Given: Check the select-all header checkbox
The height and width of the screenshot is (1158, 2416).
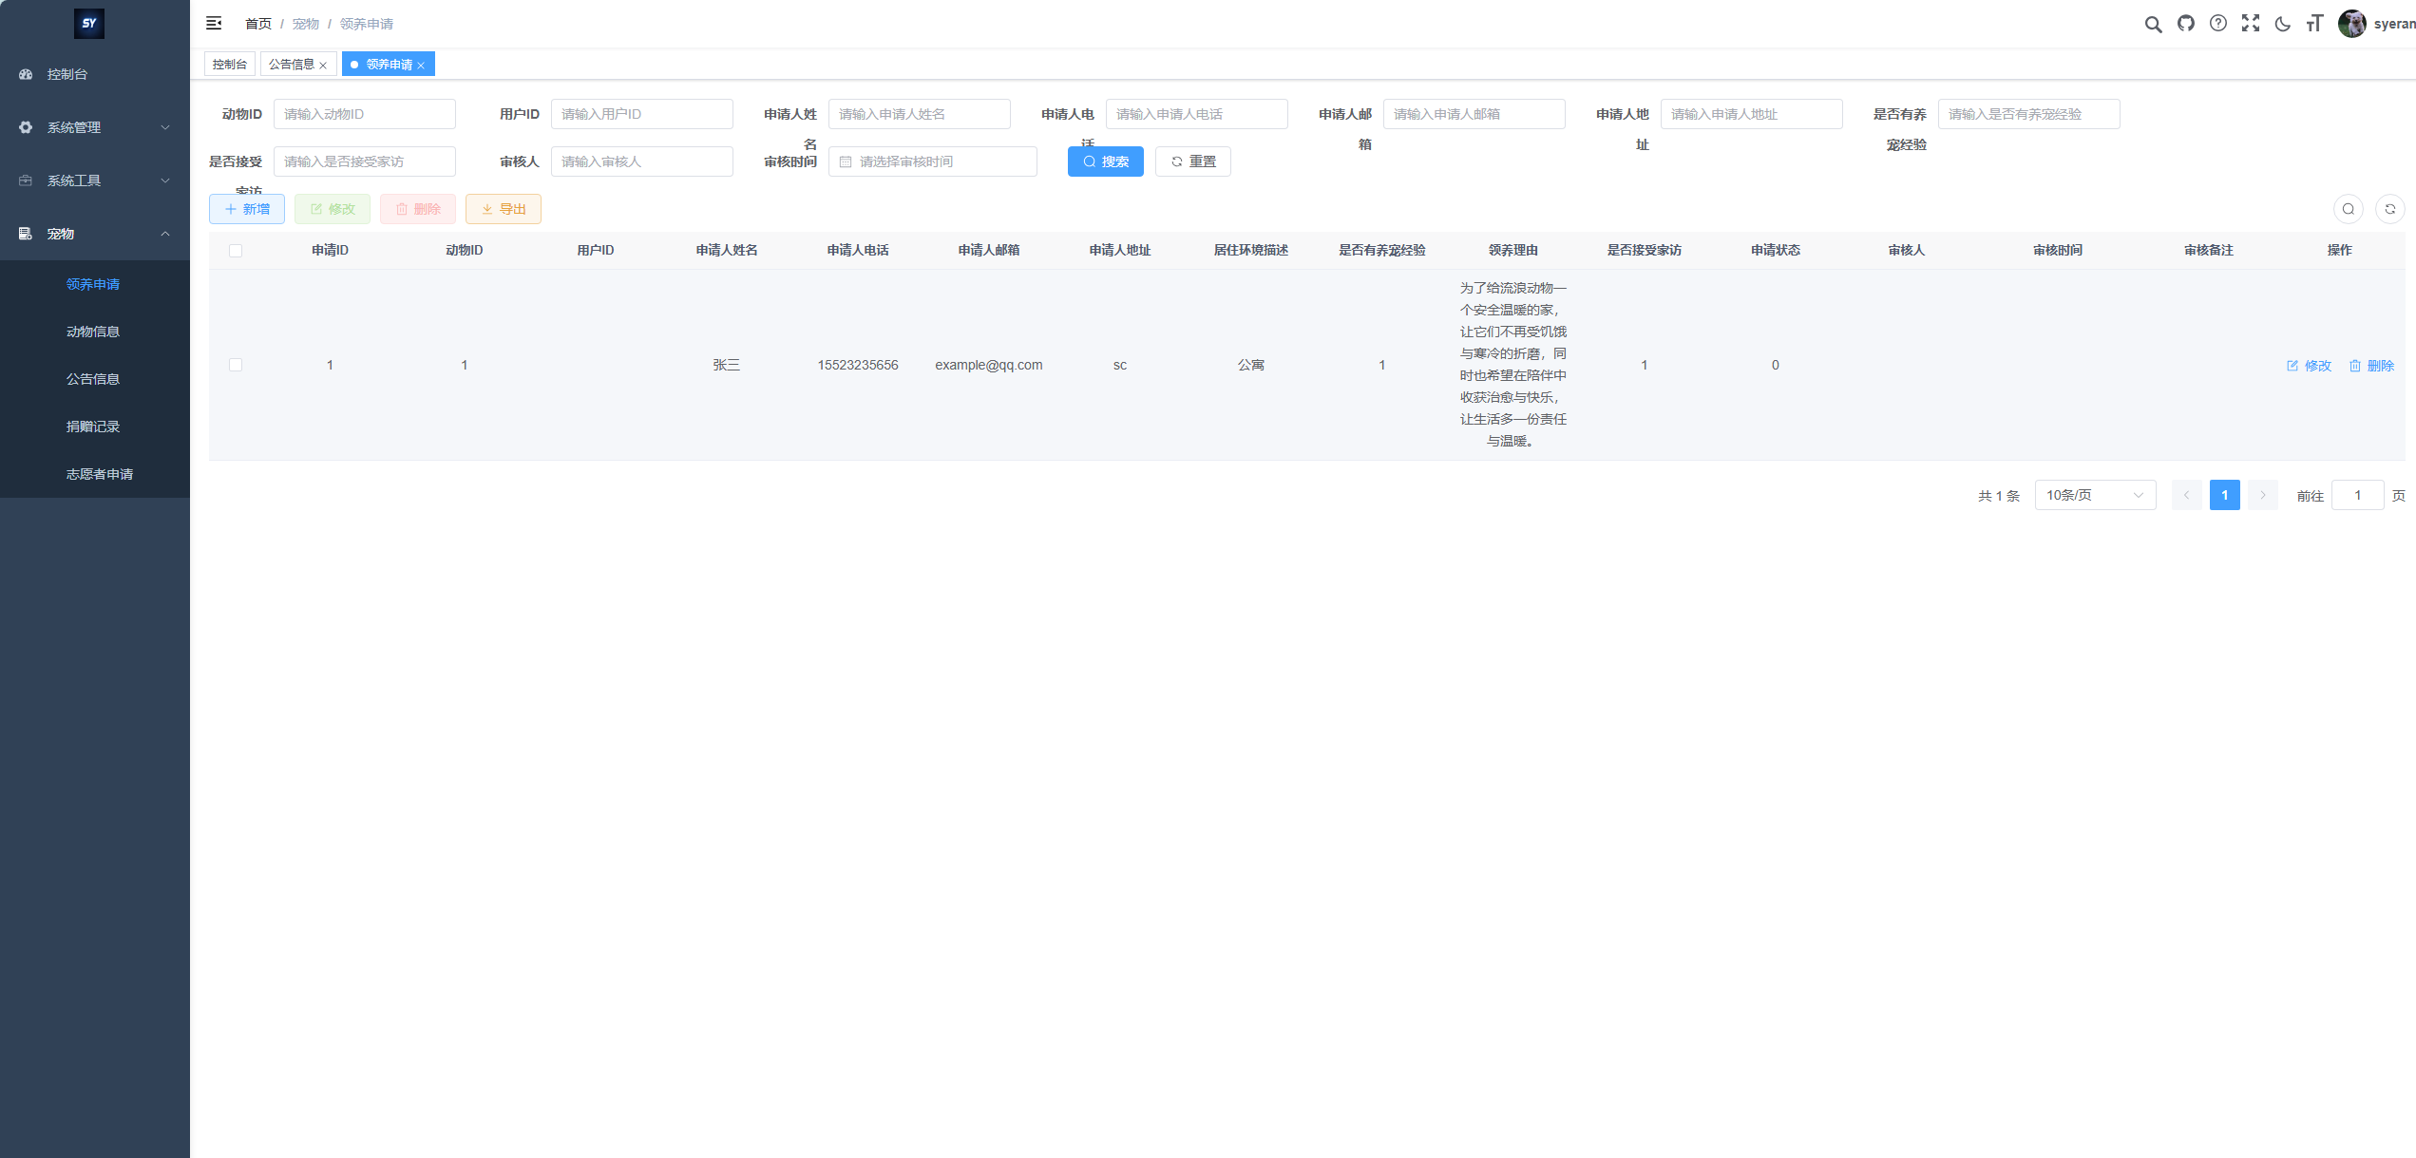Looking at the screenshot, I should click(236, 251).
